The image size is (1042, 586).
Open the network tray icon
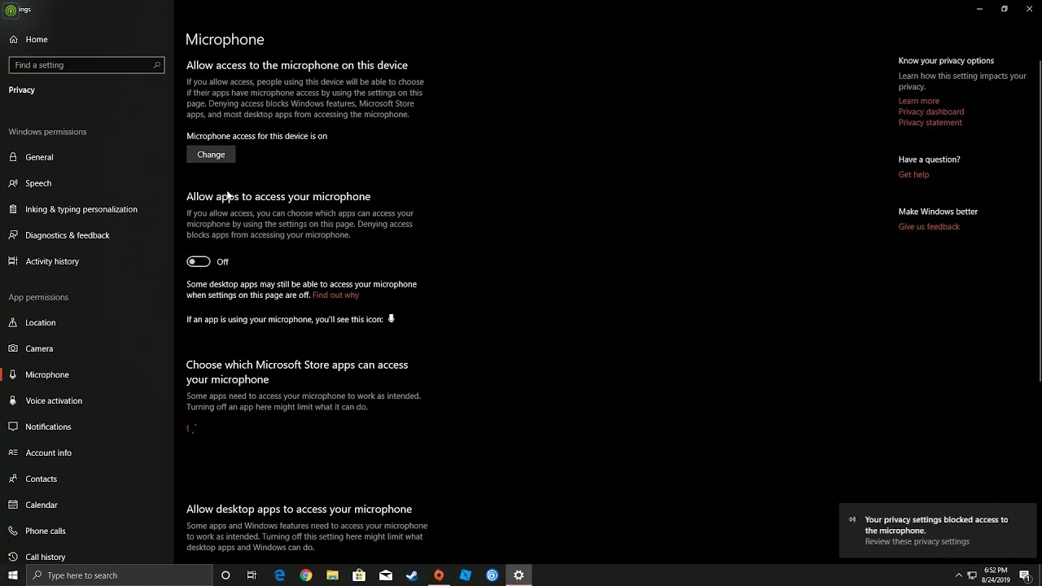tap(972, 575)
